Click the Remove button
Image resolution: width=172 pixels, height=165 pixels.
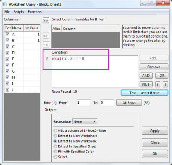(154, 67)
